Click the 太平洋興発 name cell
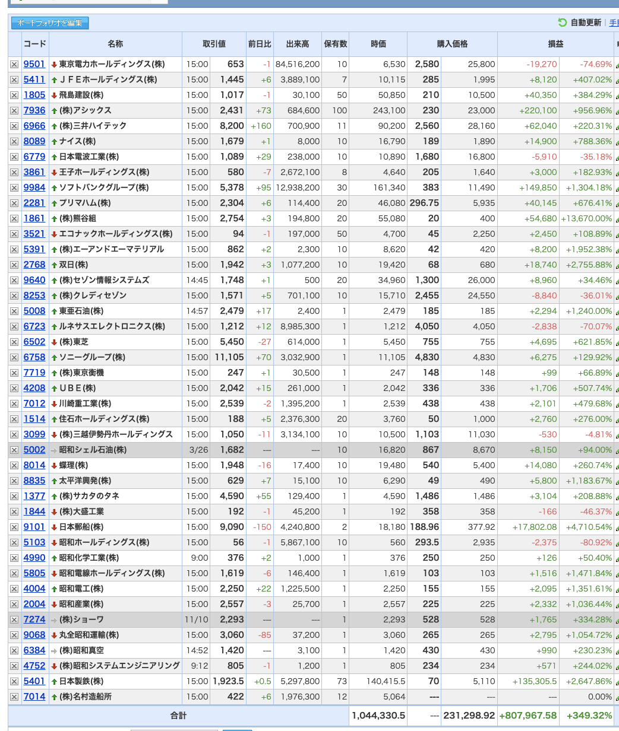Image resolution: width=619 pixels, height=731 pixels. tap(115, 481)
